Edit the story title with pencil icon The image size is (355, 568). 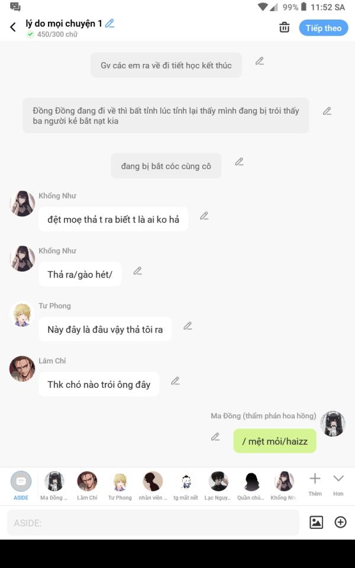110,24
